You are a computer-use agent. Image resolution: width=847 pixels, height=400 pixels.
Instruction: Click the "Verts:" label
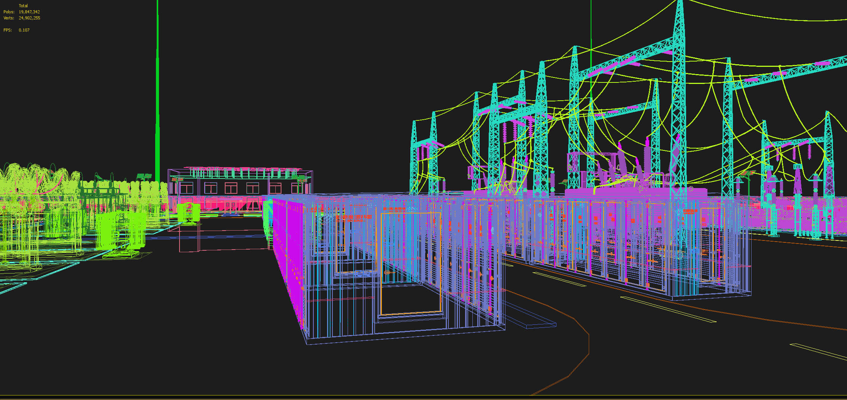9,18
